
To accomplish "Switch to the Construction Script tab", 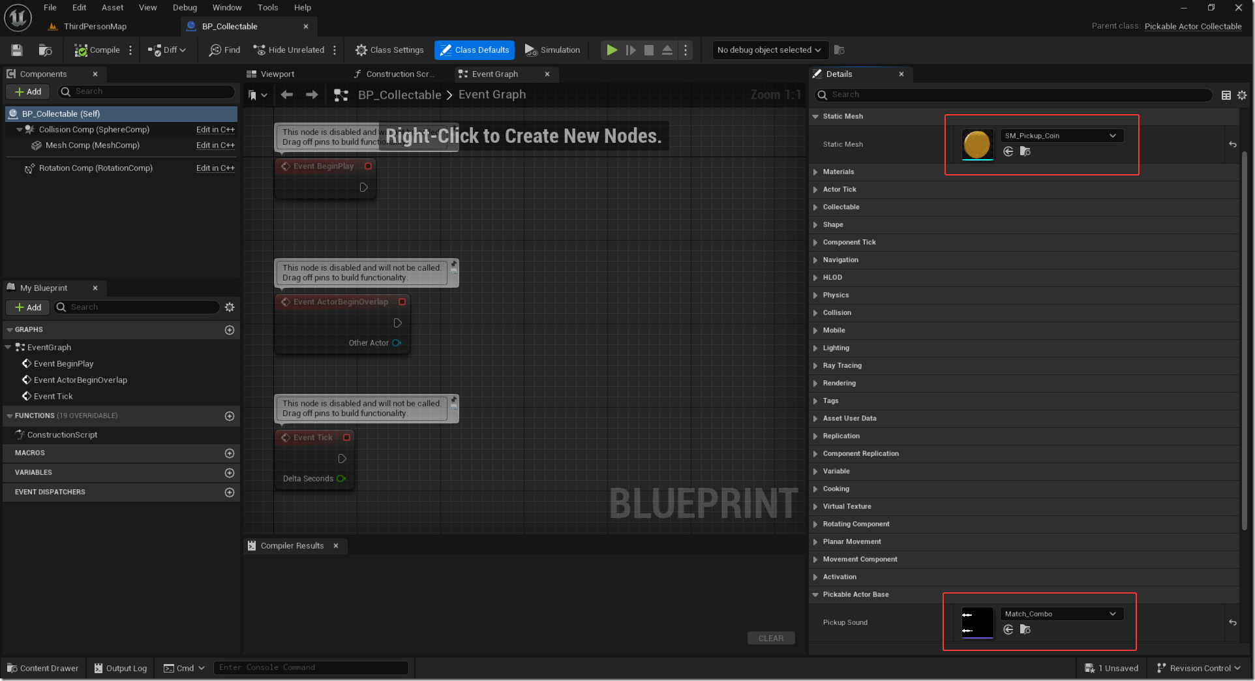I will (393, 74).
